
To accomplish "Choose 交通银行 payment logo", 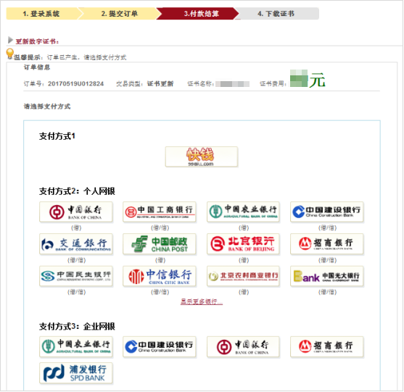I will (x=76, y=244).
